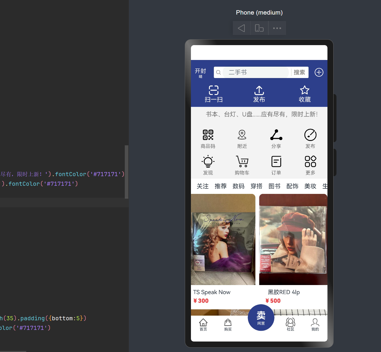The image size is (381, 352).
Task: Open the three-dots more options in previewer
Action: pos(277,28)
